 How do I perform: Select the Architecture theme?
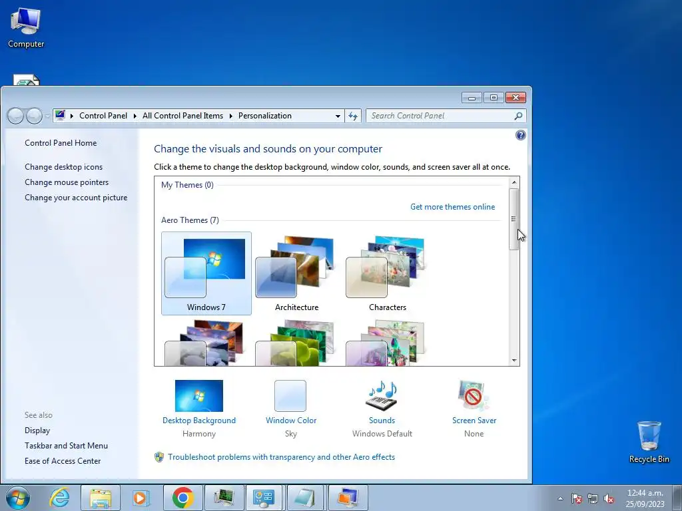(x=296, y=273)
